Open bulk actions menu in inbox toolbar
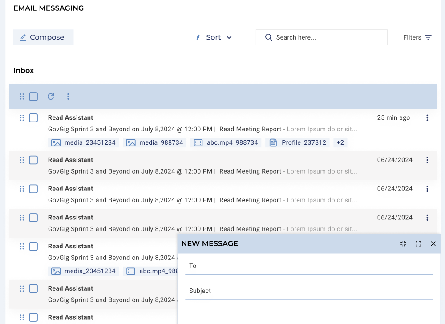 68,97
